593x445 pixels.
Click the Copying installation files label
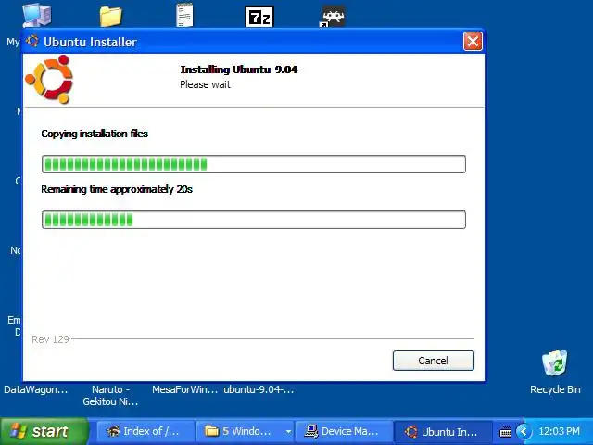(x=95, y=133)
